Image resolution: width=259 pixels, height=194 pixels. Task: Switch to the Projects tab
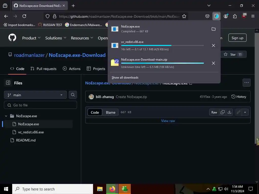pos(96,69)
